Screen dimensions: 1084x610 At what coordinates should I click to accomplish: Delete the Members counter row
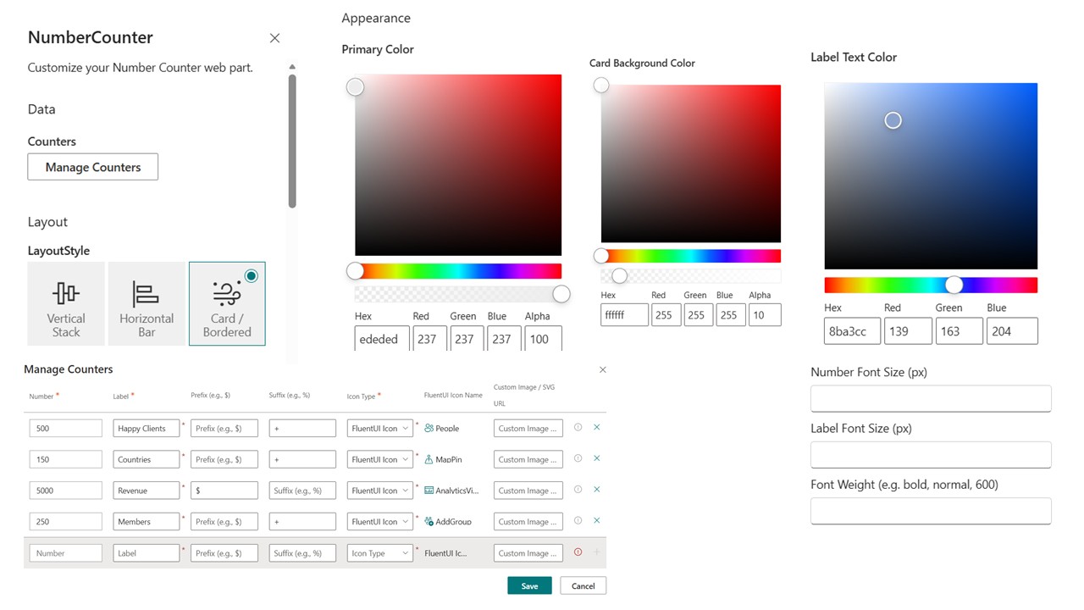(597, 521)
